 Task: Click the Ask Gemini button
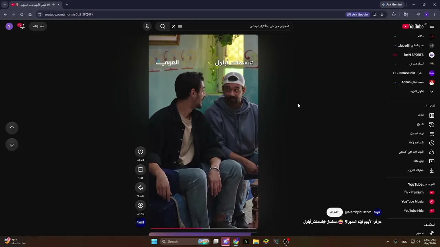[x=392, y=5]
